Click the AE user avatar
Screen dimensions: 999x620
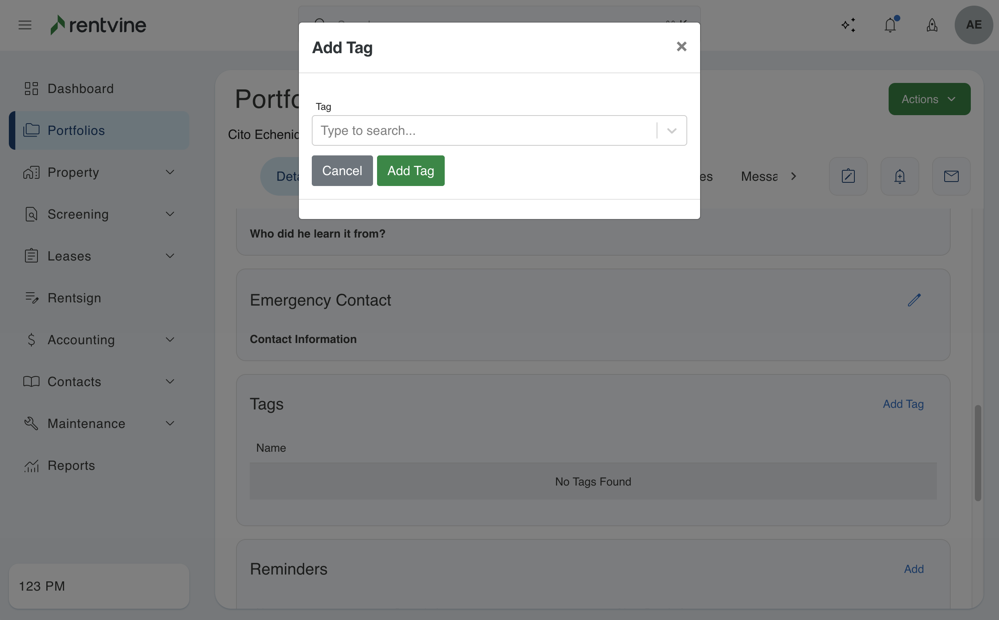pyautogui.click(x=974, y=25)
